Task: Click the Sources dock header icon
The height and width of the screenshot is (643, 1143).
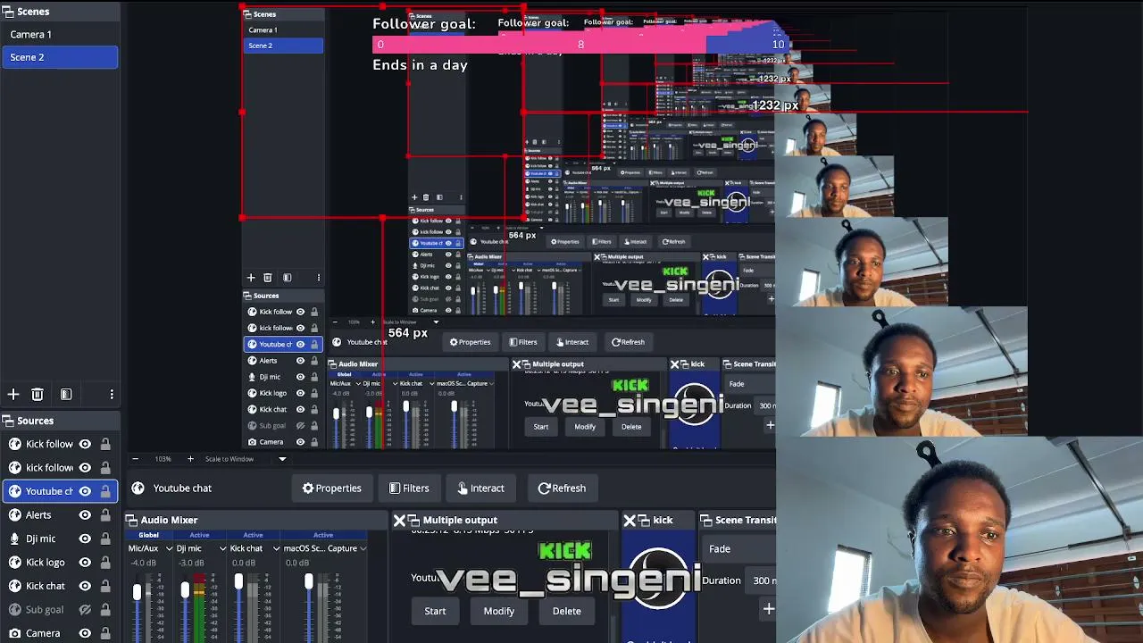Action: pyautogui.click(x=7, y=421)
